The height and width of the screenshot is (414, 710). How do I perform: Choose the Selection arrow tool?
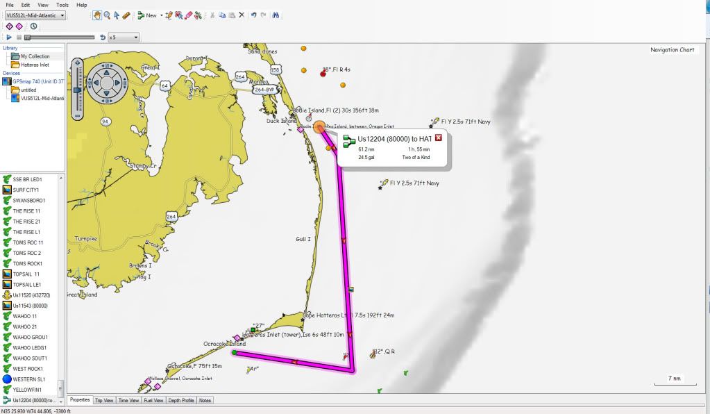(x=117, y=14)
